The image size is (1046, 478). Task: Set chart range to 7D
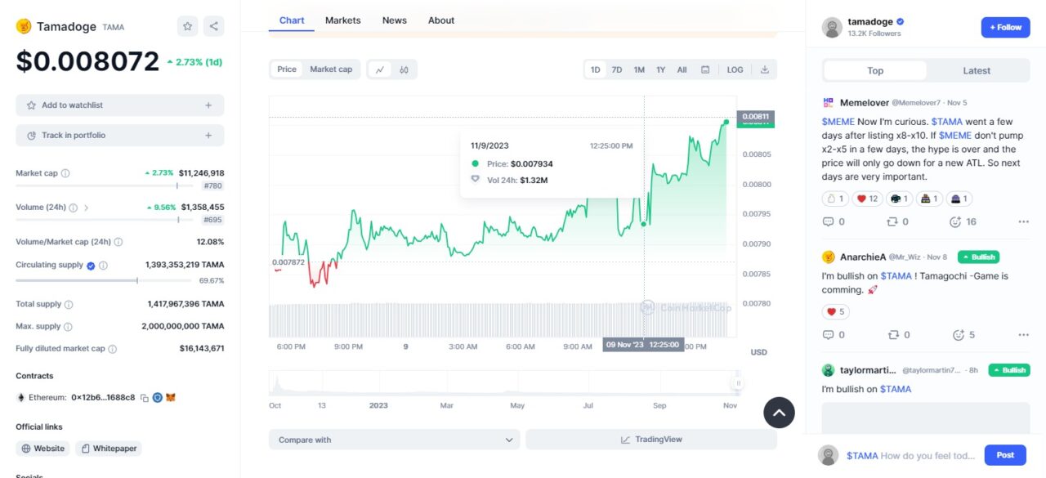tap(617, 69)
